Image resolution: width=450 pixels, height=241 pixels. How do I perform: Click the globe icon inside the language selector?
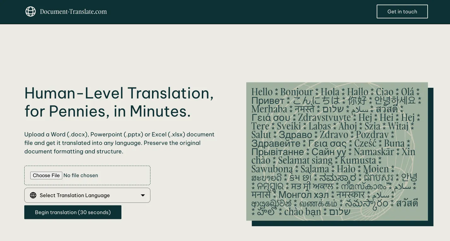tap(33, 195)
